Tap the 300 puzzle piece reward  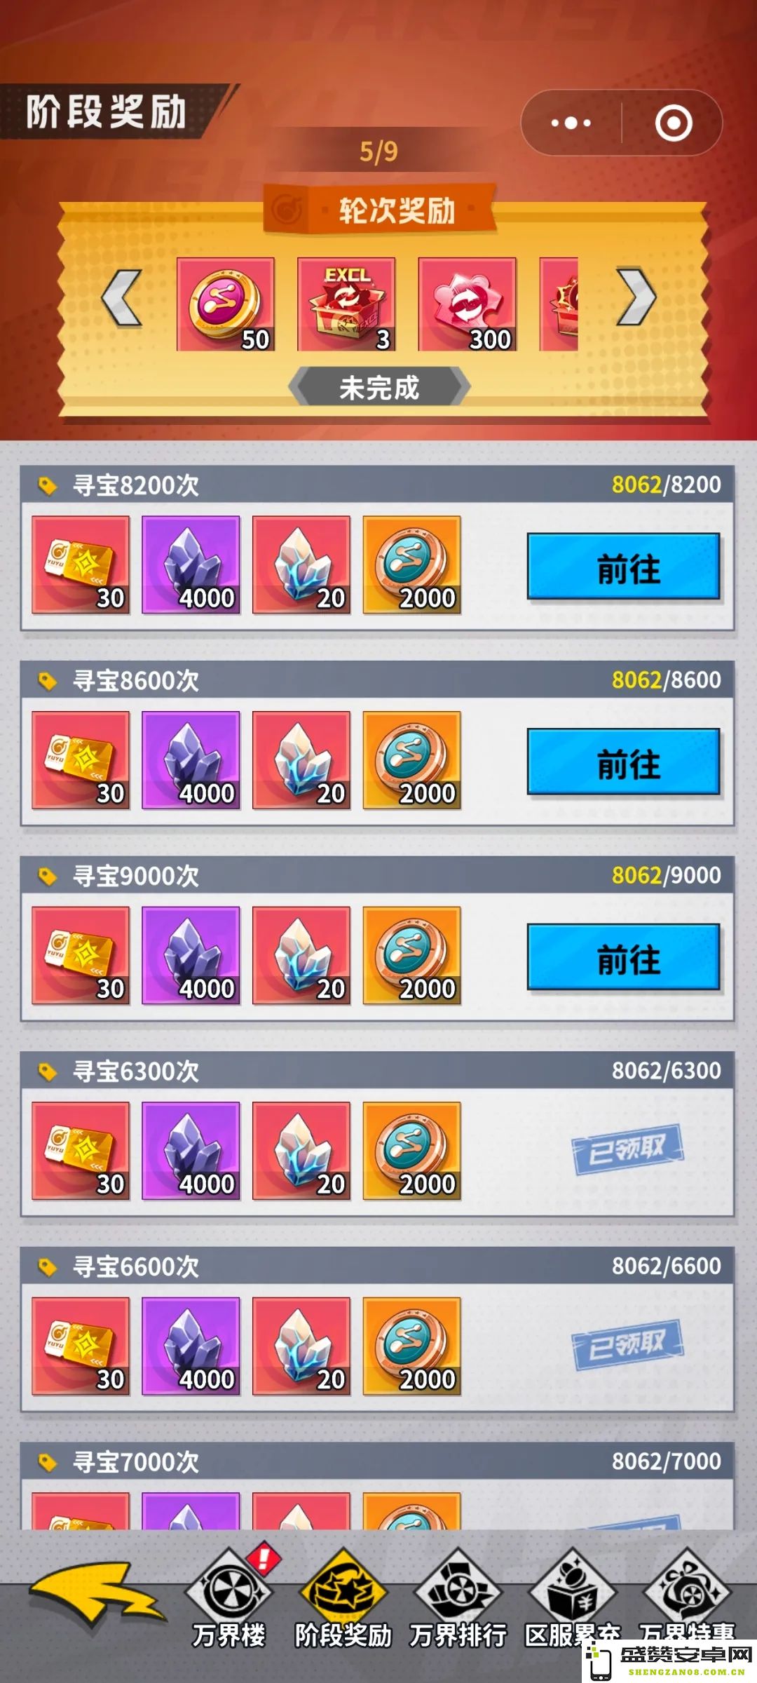point(468,304)
